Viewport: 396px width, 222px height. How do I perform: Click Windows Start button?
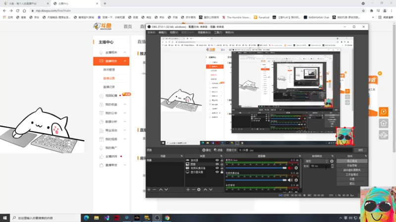point(5,218)
